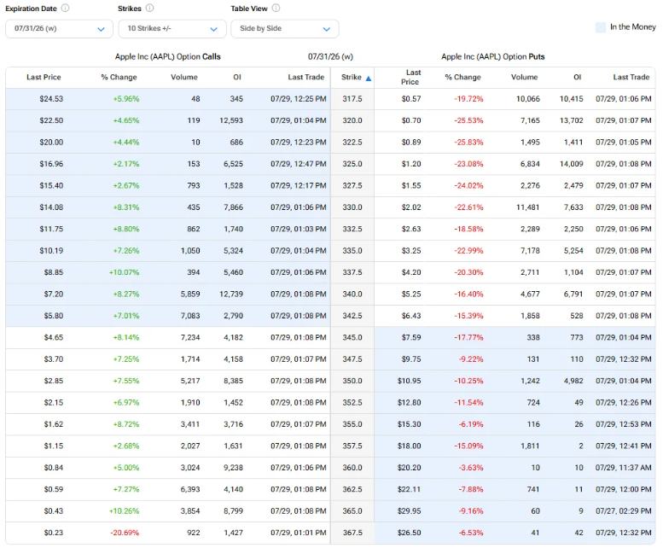The width and height of the screenshot is (663, 548).
Task: Click put last price $29.95
Action: [x=409, y=511]
